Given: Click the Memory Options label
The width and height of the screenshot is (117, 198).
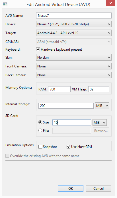Looking at the screenshot, I should (19, 88).
